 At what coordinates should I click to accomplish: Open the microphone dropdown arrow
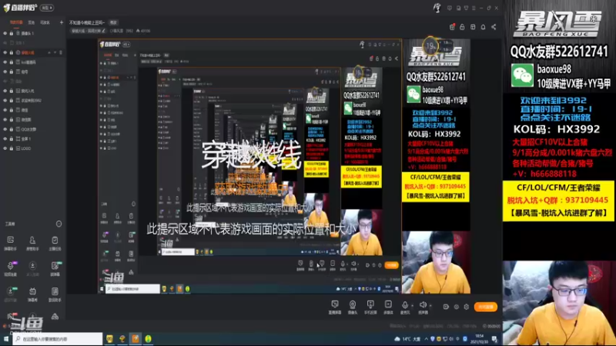click(412, 305)
